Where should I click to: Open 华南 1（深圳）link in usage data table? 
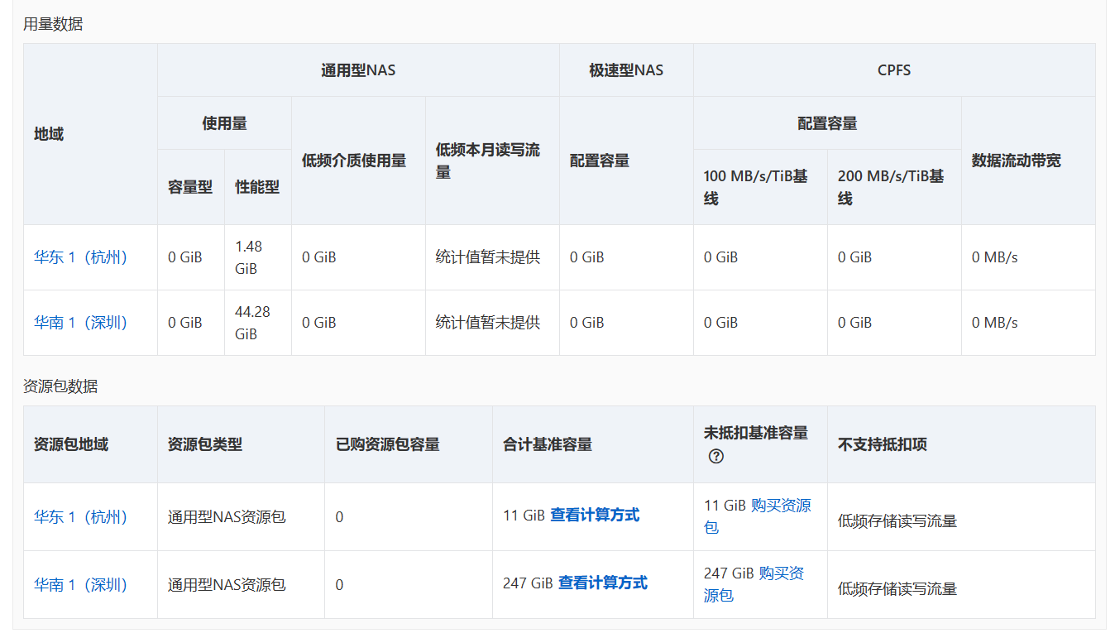point(81,323)
